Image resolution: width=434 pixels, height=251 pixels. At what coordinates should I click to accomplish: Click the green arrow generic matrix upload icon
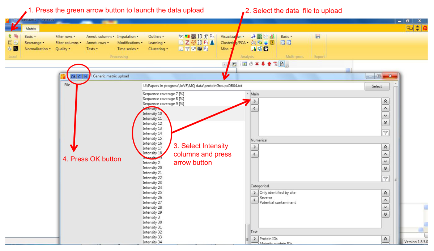[x=10, y=36]
